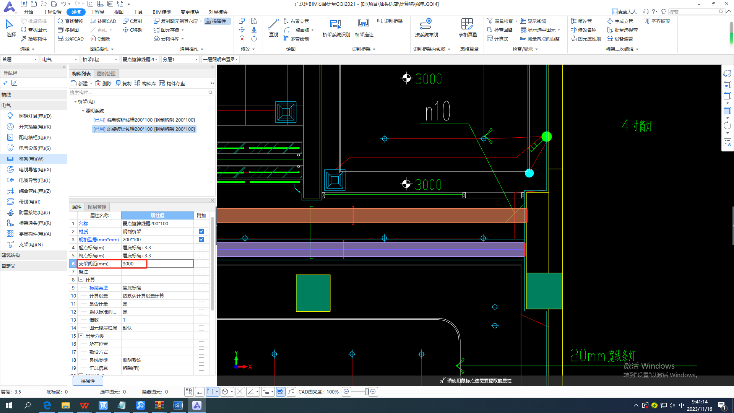Click the 提属性 toolbar button

(217, 21)
